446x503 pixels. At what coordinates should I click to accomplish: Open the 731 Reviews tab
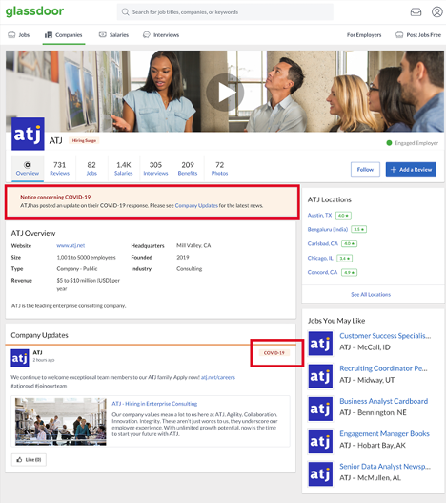60,169
